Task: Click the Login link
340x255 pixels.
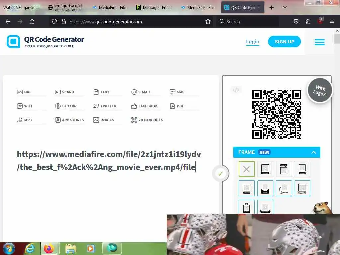Action: [252, 42]
